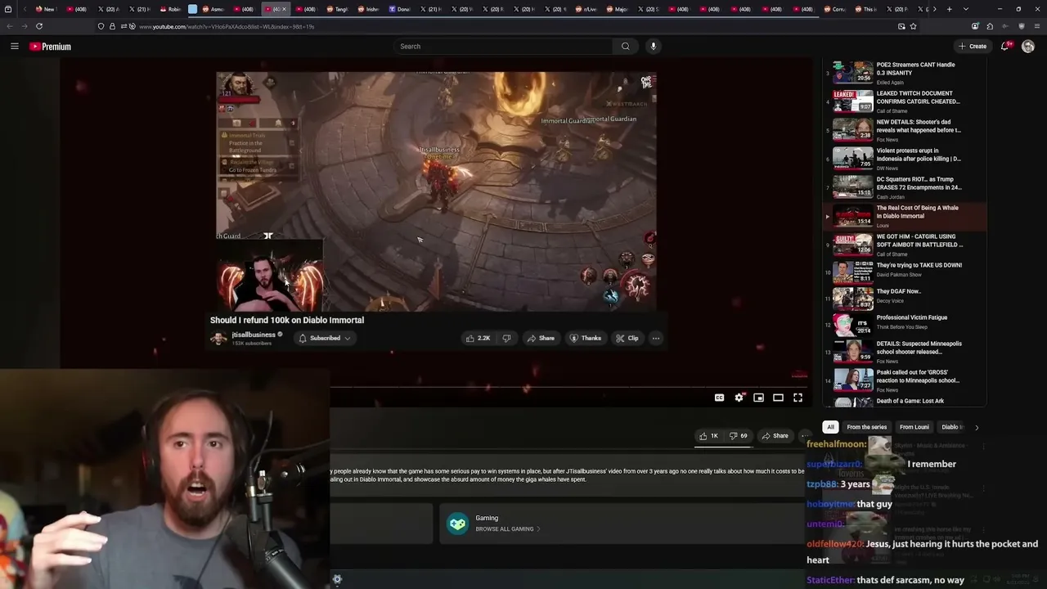Image resolution: width=1047 pixels, height=589 pixels.
Task: Play 'WE GOT HIM - CATGIRL' video
Action: [903, 245]
